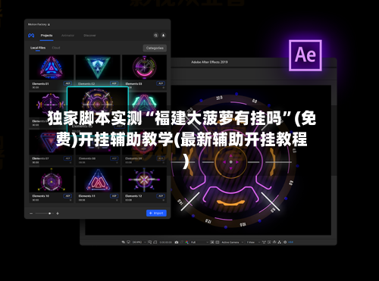Click the thumbnail size slider handle
Viewport: 379px width, 281px height.
(49, 214)
